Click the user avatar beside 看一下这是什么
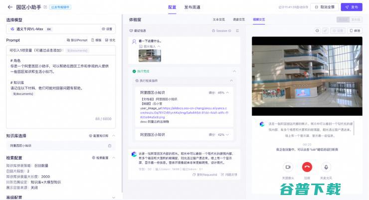This screenshot has height=200, width=369. pos(134,42)
